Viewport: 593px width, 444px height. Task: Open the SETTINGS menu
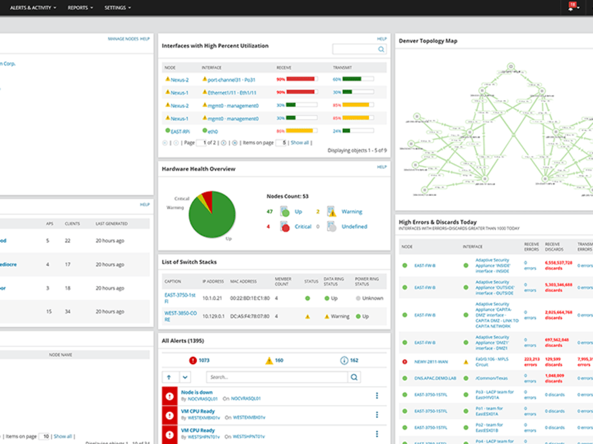point(116,8)
